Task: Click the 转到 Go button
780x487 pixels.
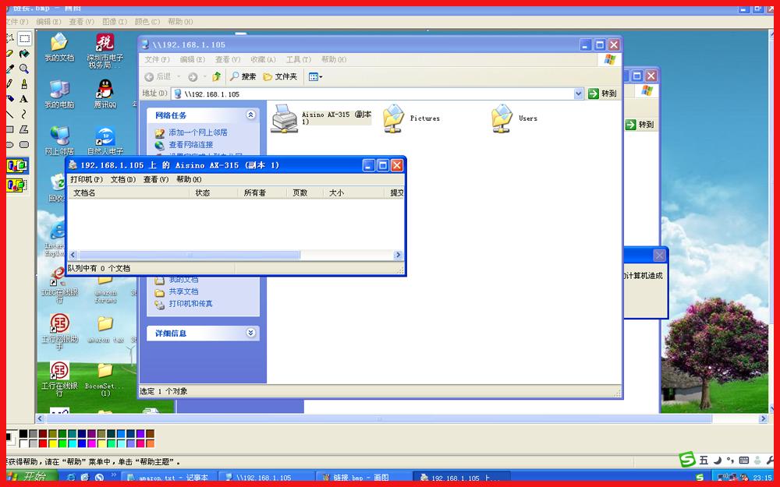Action: 600,93
